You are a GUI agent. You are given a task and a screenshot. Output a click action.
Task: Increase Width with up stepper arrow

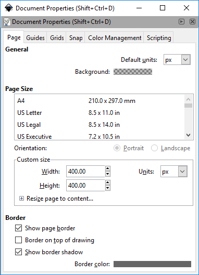(x=108, y=168)
